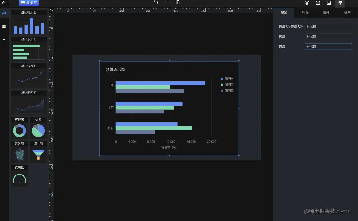Click the focused 图层 input field
358x221 pixels.
[x=328, y=47]
